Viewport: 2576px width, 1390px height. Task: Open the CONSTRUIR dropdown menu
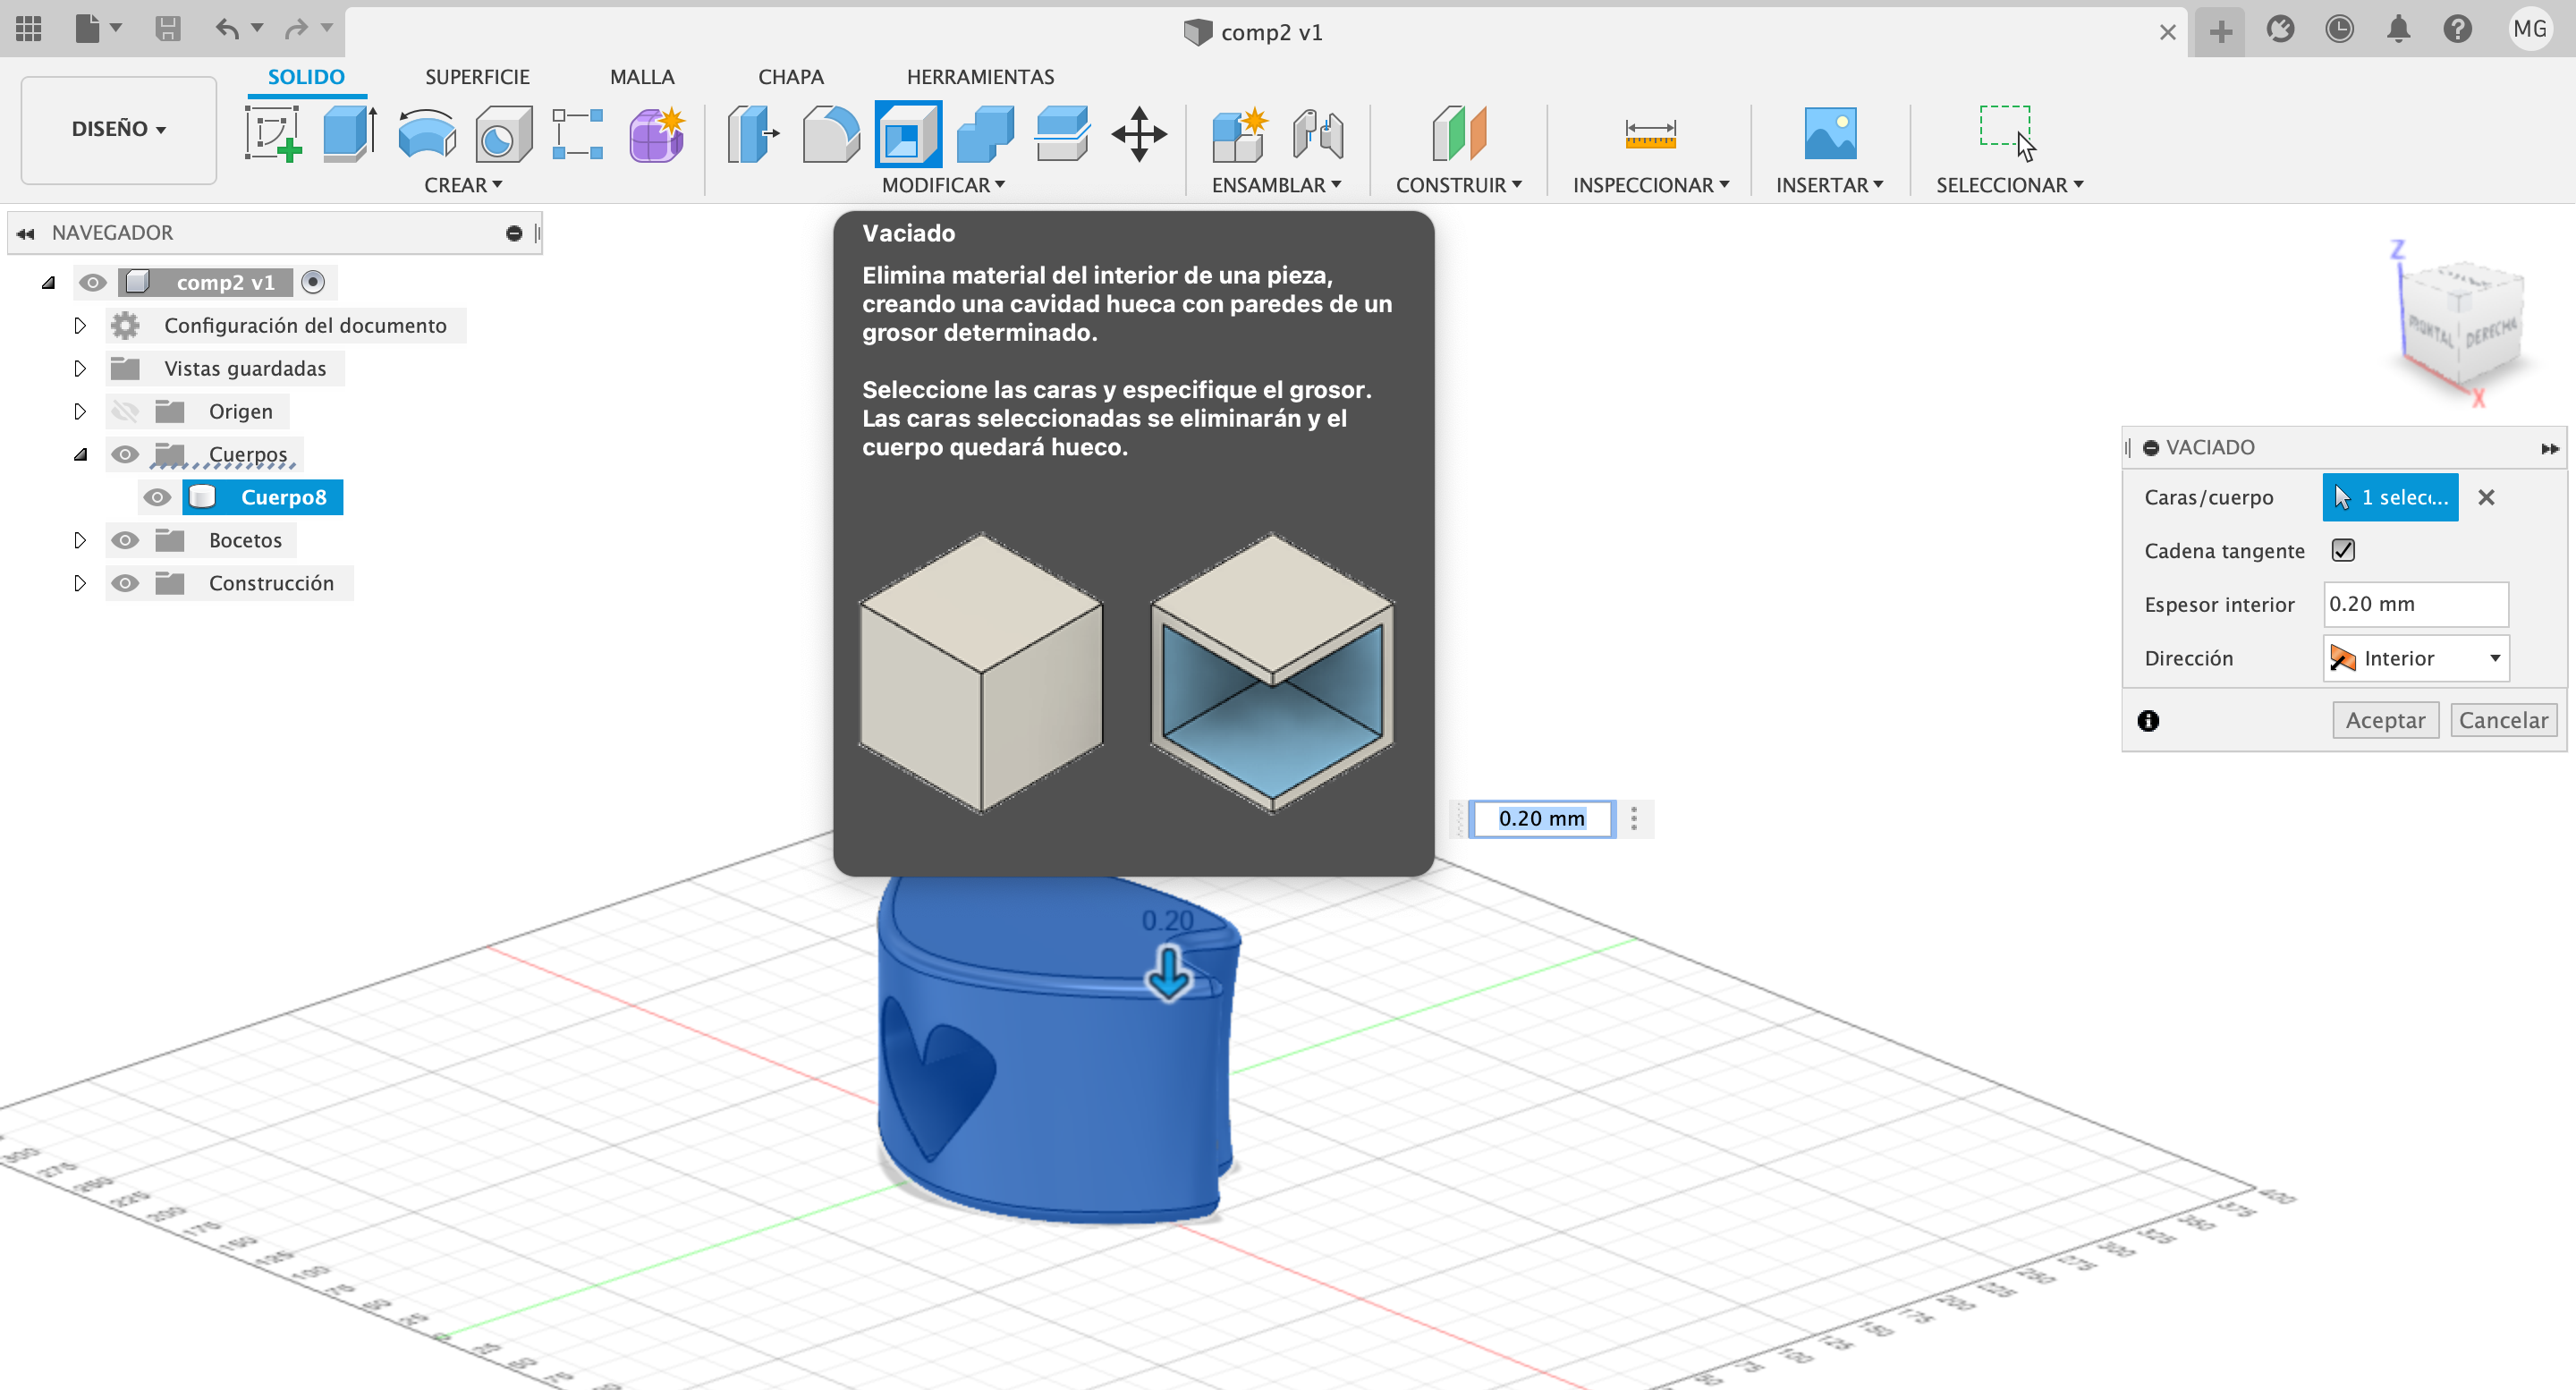tap(1458, 185)
